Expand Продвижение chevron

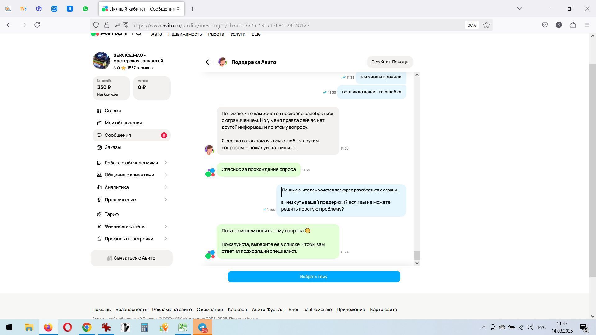[x=166, y=200]
